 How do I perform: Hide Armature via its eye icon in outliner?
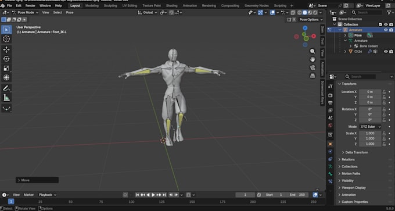coord(386,30)
